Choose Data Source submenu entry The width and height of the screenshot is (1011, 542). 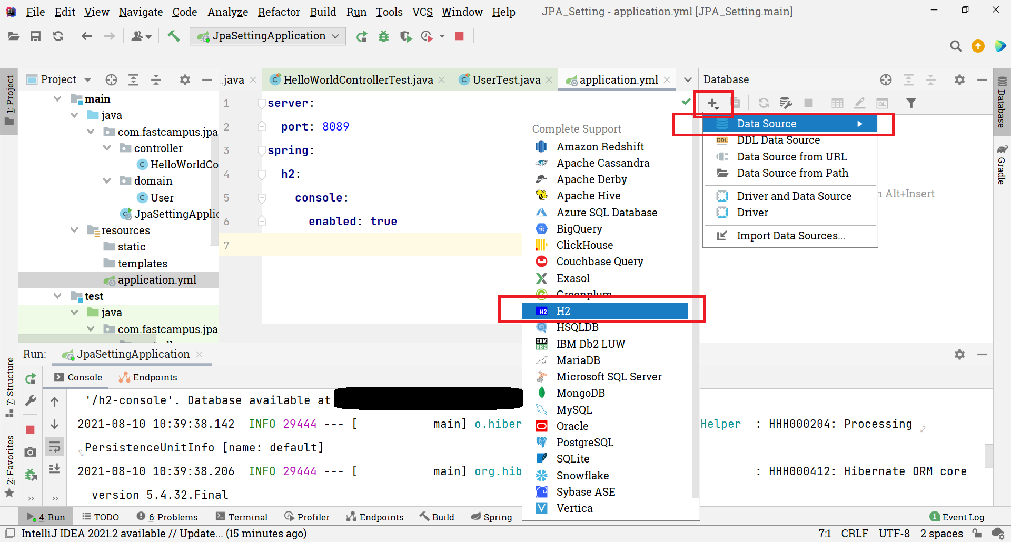(x=790, y=124)
